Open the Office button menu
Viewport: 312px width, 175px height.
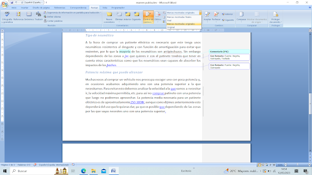(x=4, y=4)
